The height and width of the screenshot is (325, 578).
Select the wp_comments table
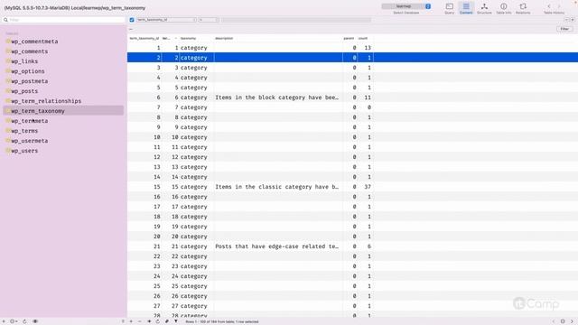(x=30, y=51)
